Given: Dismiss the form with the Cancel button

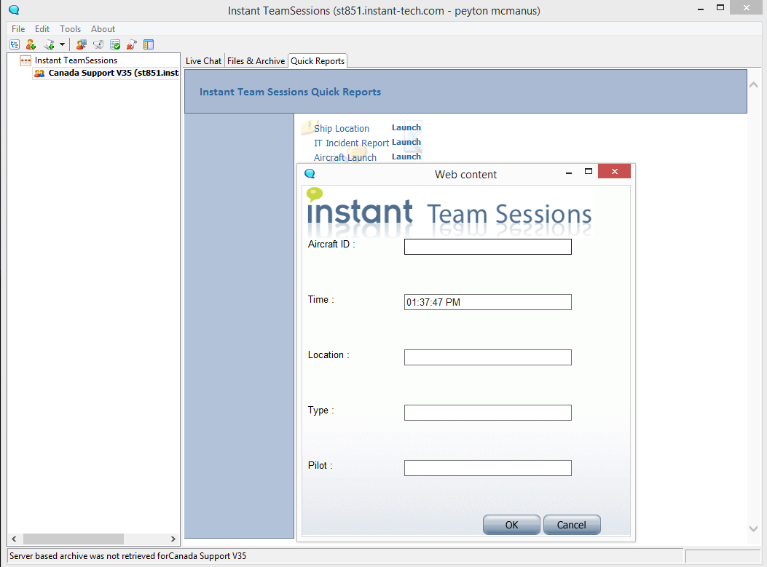Looking at the screenshot, I should point(571,525).
